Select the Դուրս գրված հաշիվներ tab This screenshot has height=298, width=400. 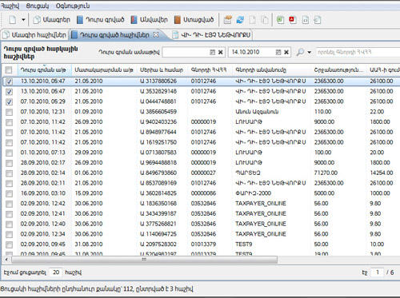pos(114,35)
